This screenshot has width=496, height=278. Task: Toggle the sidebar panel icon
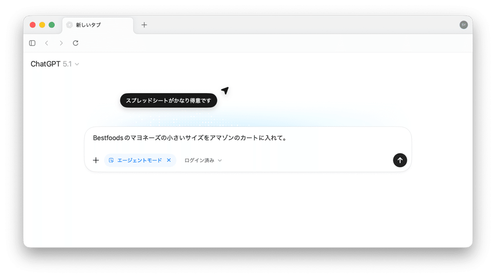32,43
